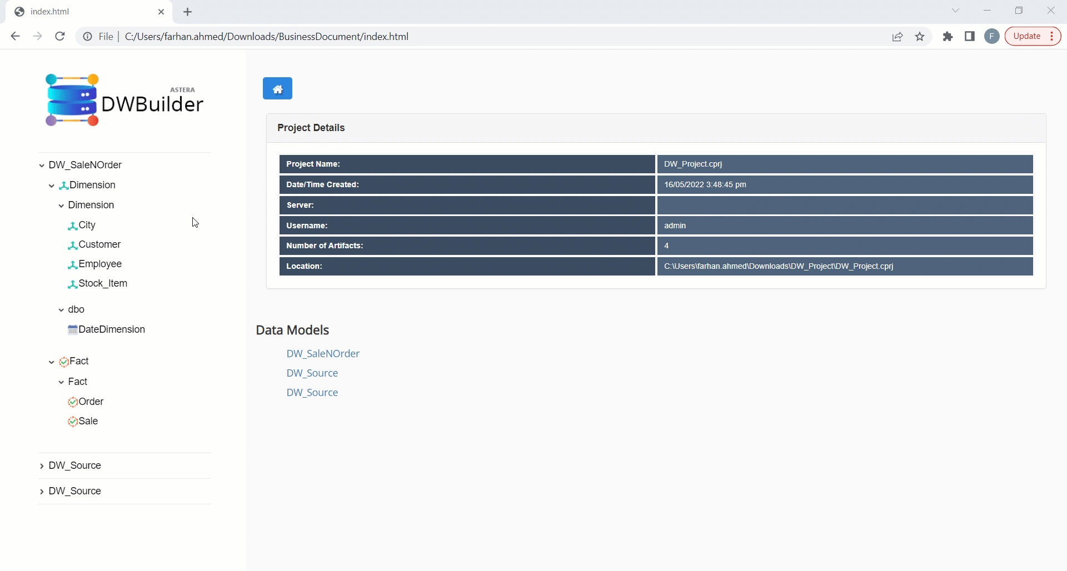
Task: Select the Customer dimension in tree
Action: point(99,244)
